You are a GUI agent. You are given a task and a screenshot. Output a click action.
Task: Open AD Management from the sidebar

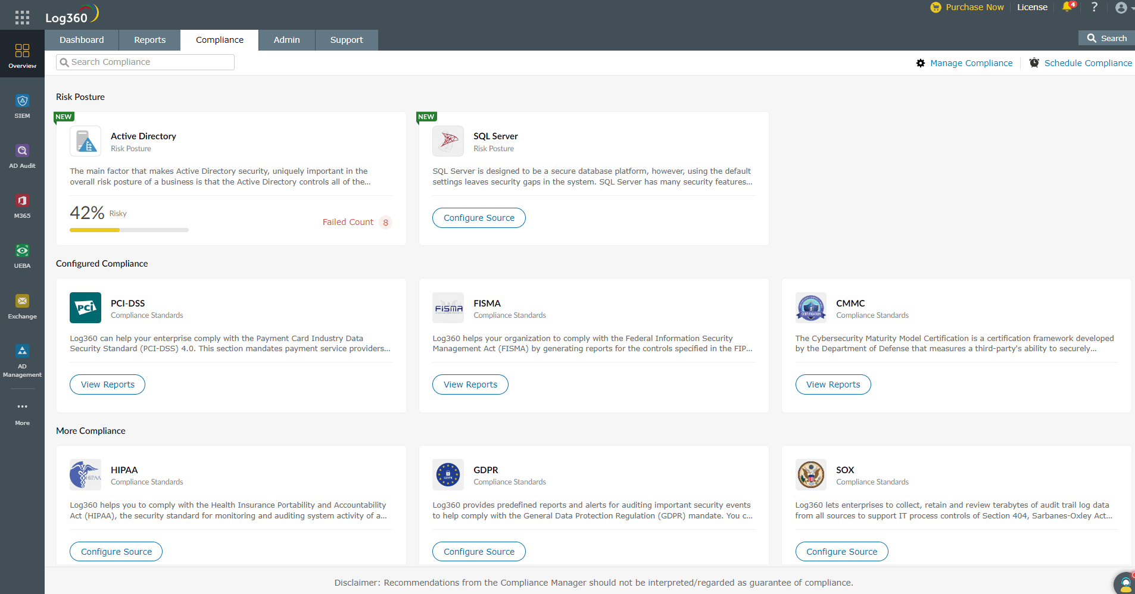22,361
